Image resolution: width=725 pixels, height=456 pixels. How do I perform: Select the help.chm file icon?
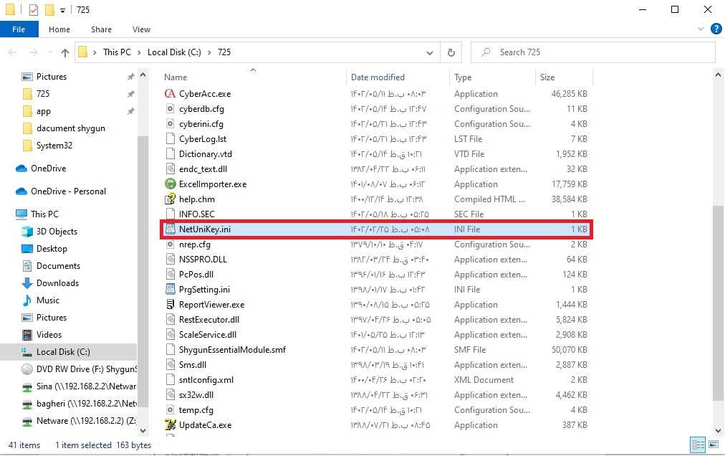170,199
